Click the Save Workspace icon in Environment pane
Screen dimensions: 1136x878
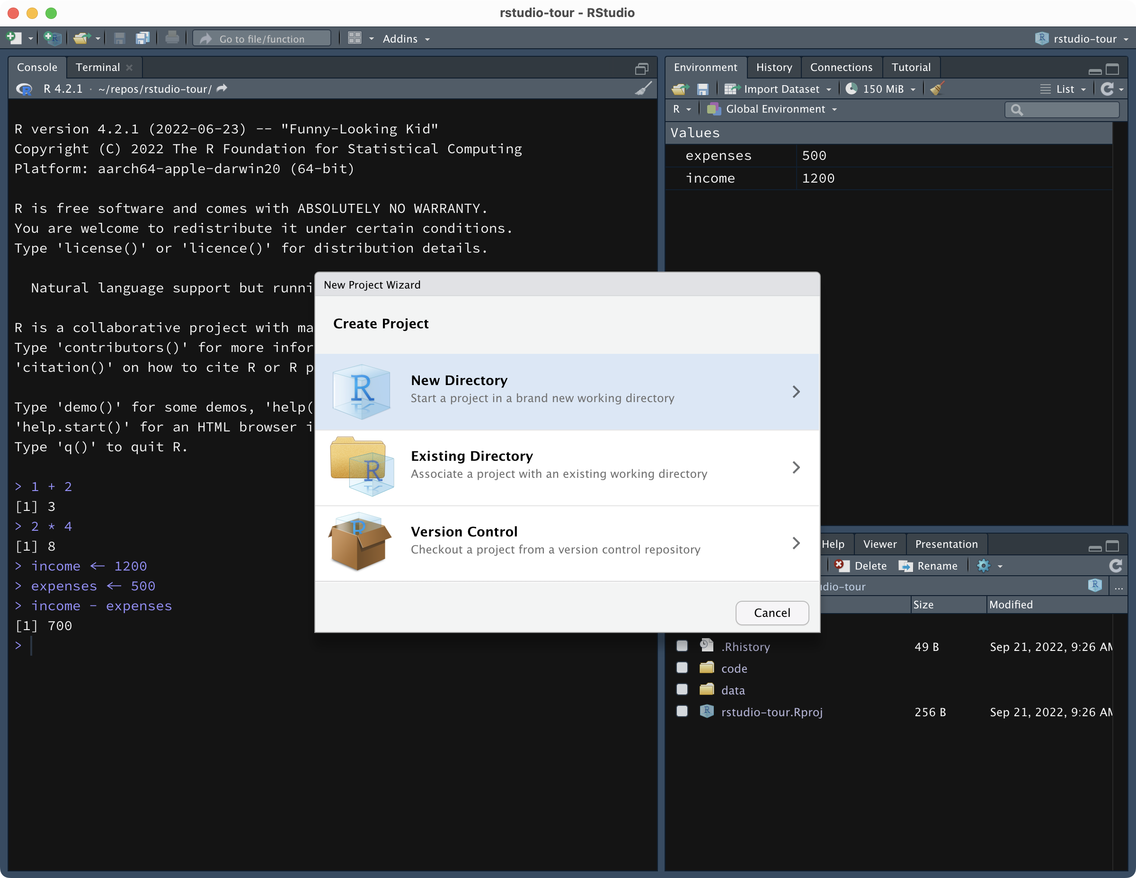point(703,89)
